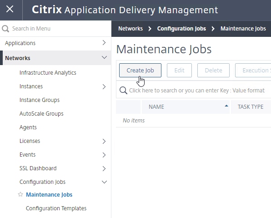This screenshot has height=218, width=271.
Task: Select Maintenance Jobs in sidebar
Action: [49, 195]
